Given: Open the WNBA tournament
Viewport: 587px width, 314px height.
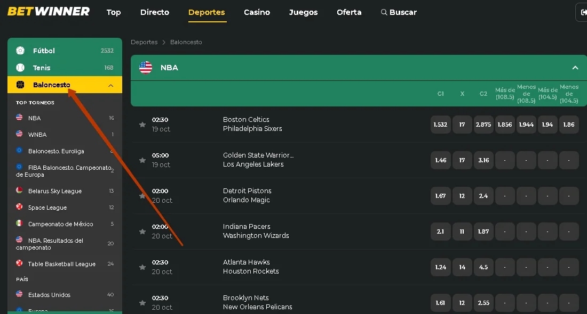Looking at the screenshot, I should (x=65, y=135).
